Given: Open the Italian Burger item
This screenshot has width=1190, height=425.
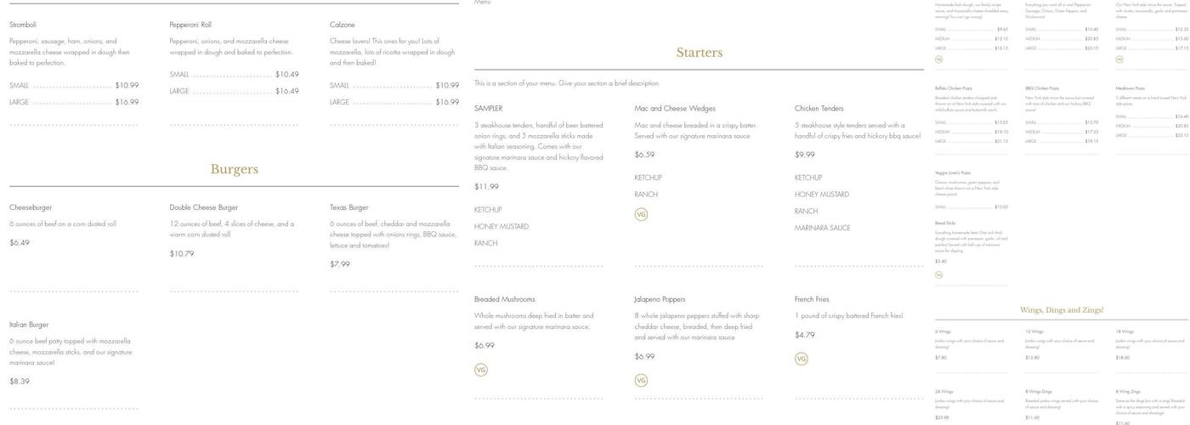Looking at the screenshot, I should [29, 325].
